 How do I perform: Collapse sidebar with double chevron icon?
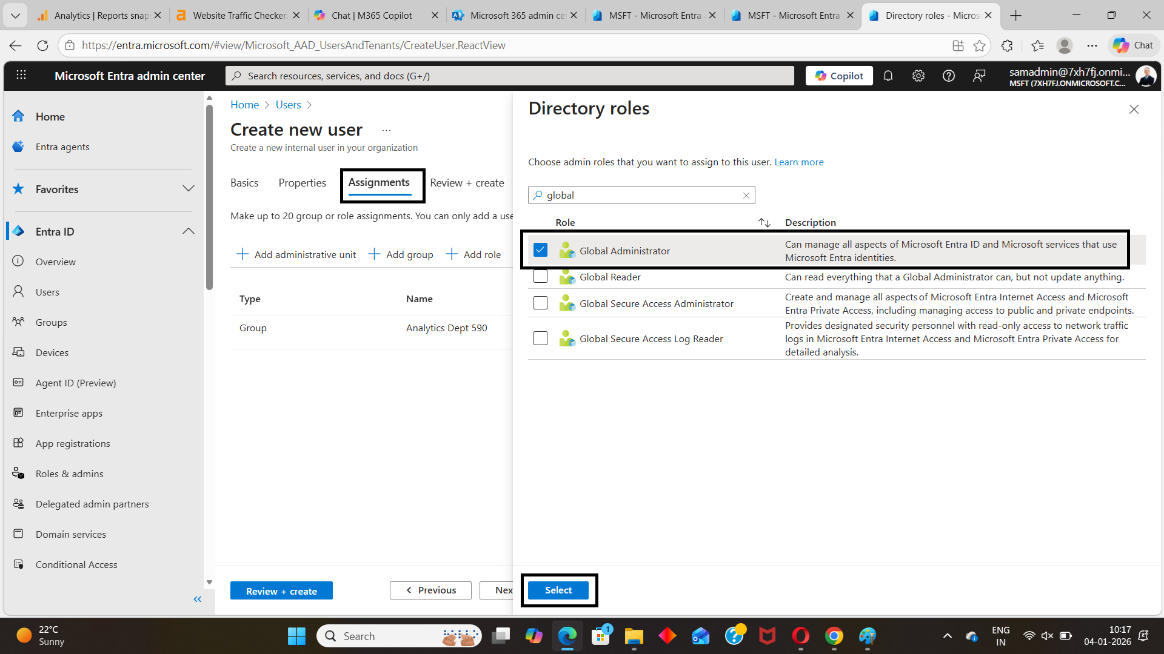pos(197,599)
